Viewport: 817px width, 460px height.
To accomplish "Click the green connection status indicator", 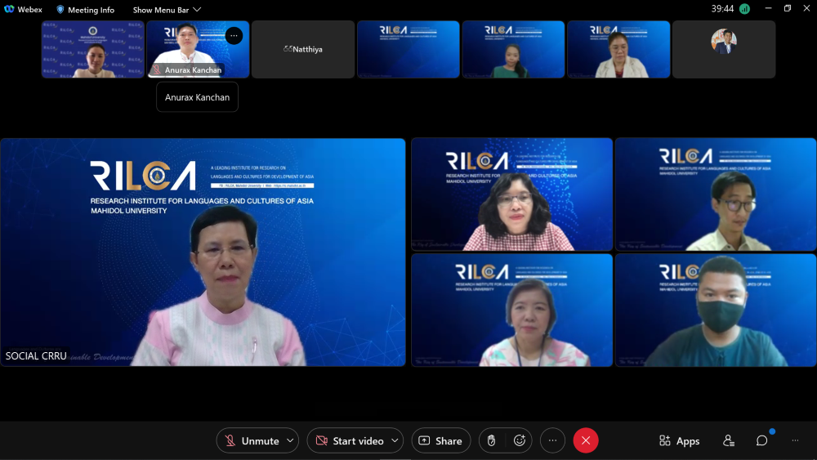I will point(744,9).
